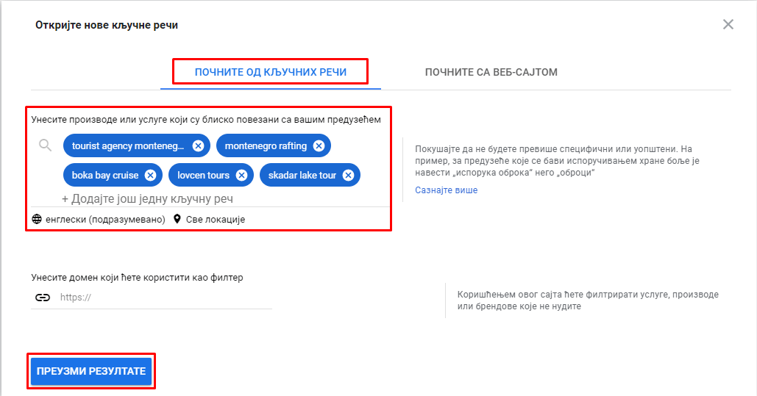The width and height of the screenshot is (757, 396).
Task: Select the 'lovcen tours' chip text
Action: tap(203, 175)
